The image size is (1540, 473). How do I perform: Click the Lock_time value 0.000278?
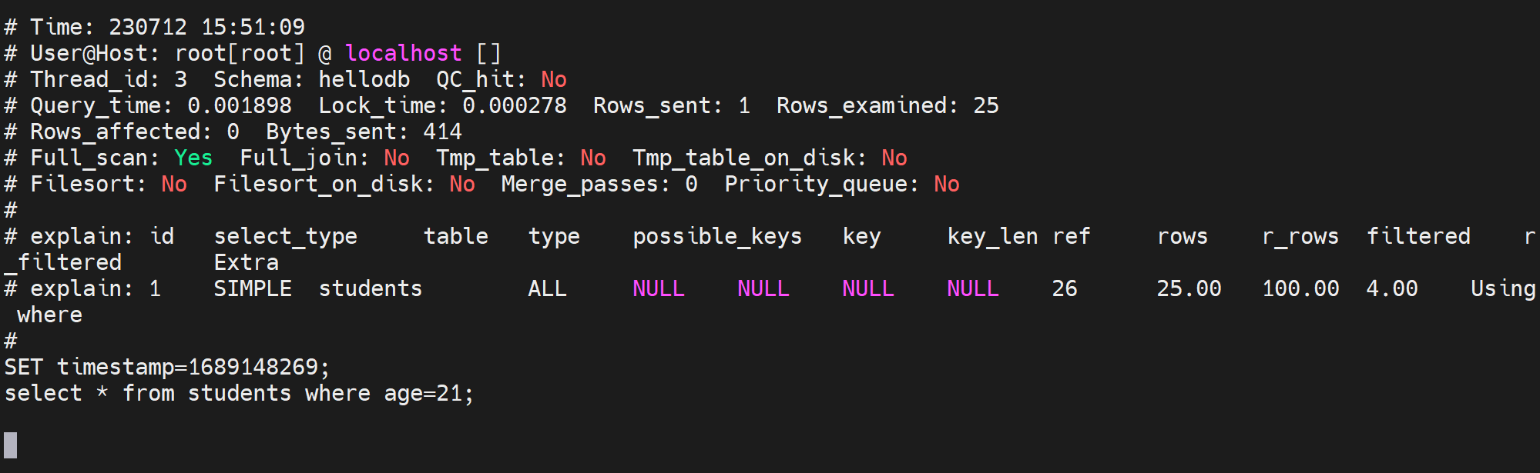514,105
